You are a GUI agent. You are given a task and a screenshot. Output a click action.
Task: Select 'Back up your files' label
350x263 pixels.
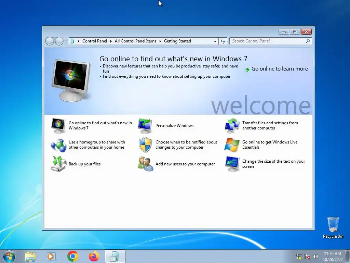[x=85, y=164]
